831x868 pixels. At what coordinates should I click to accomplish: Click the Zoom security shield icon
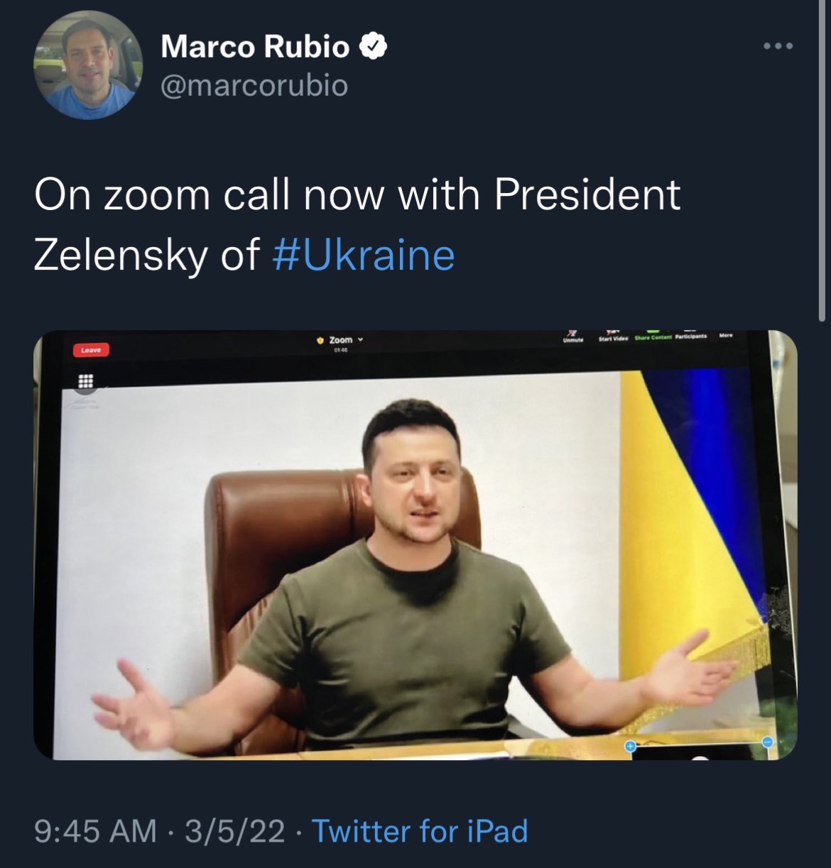pos(320,340)
